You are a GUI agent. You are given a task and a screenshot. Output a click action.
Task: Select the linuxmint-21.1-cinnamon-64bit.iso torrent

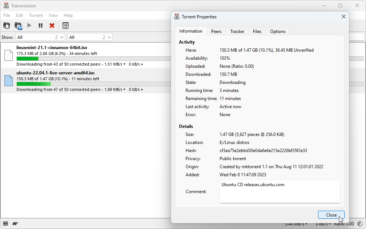[52, 48]
